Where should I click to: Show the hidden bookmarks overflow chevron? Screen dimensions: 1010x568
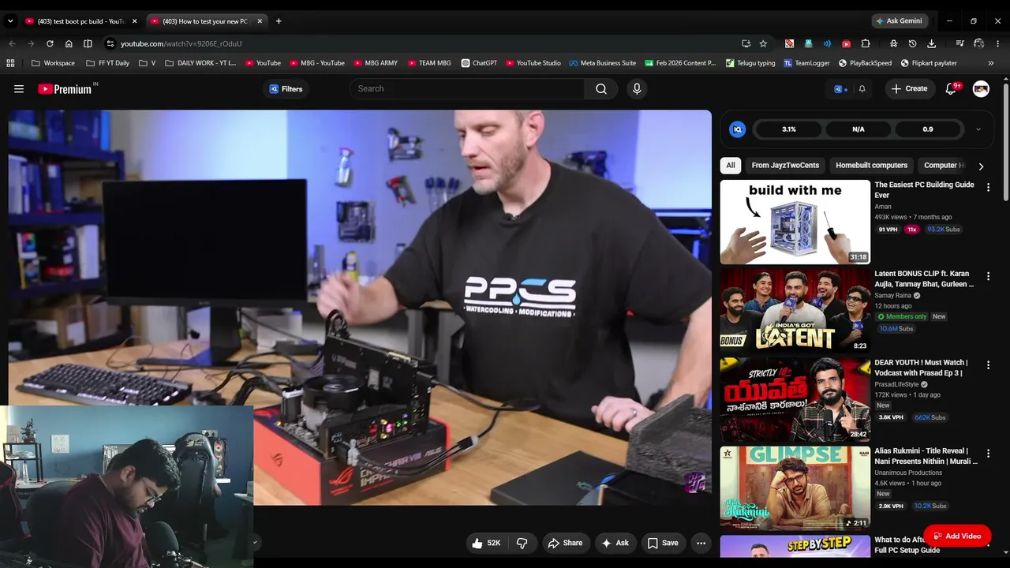coord(991,63)
